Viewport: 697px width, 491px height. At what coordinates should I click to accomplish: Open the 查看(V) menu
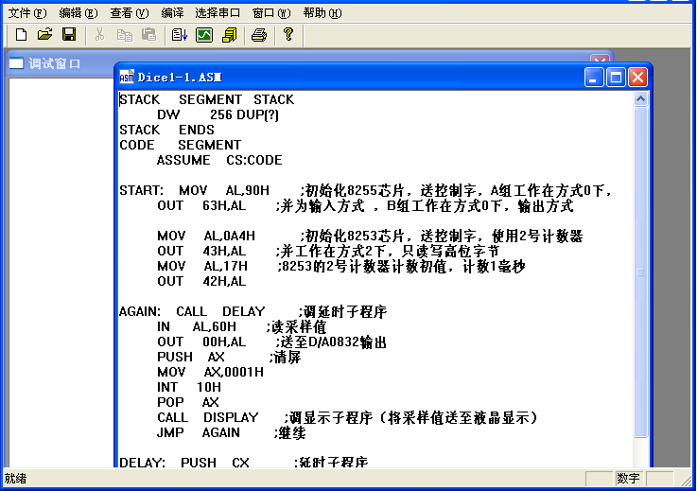(x=129, y=13)
